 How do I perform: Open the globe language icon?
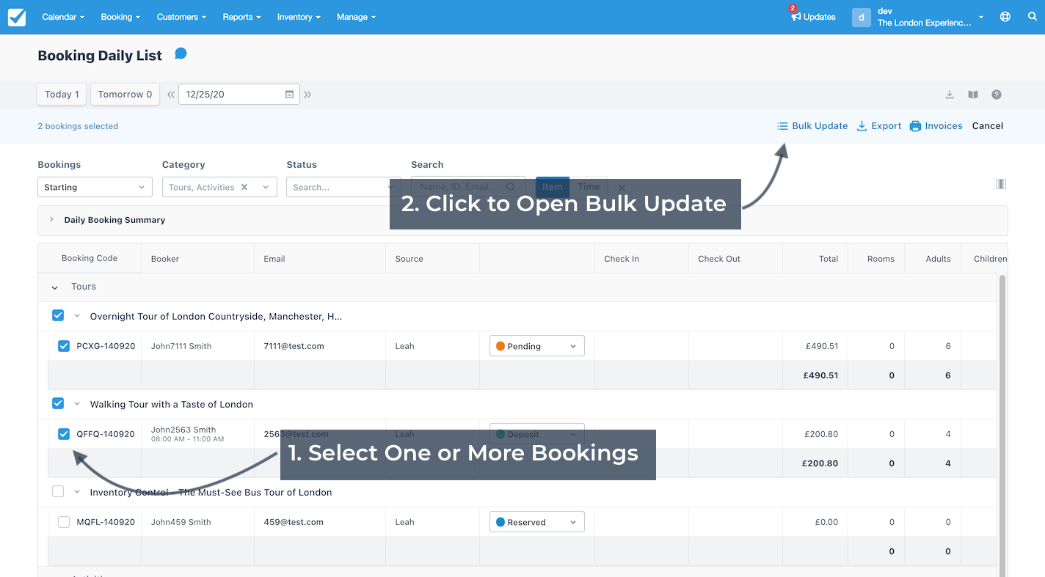(1005, 17)
